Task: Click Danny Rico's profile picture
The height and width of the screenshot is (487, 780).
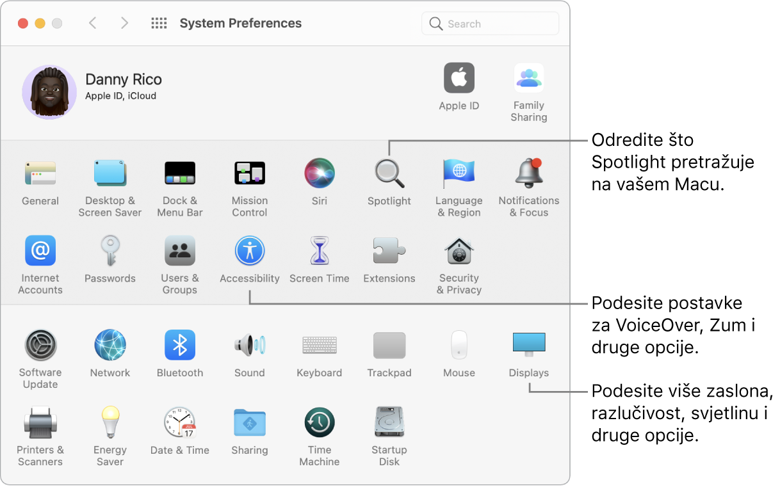Action: [49, 92]
